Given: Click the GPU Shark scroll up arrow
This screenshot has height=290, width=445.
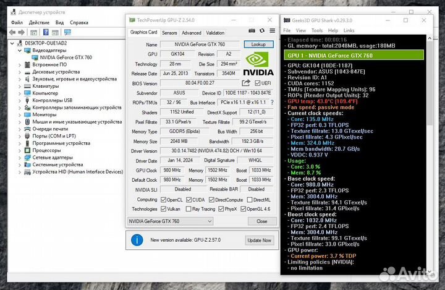Looking at the screenshot, I should (x=430, y=38).
